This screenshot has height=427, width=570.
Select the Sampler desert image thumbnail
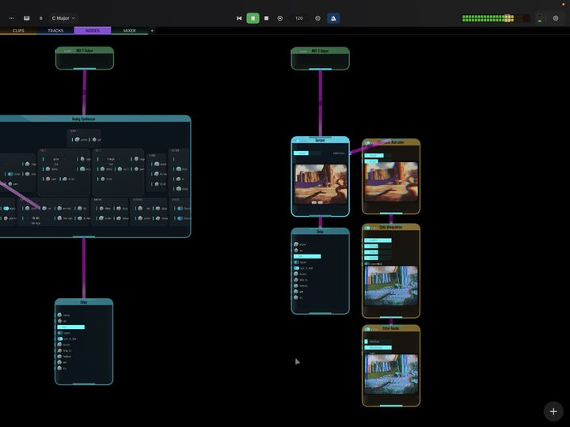[x=321, y=184]
